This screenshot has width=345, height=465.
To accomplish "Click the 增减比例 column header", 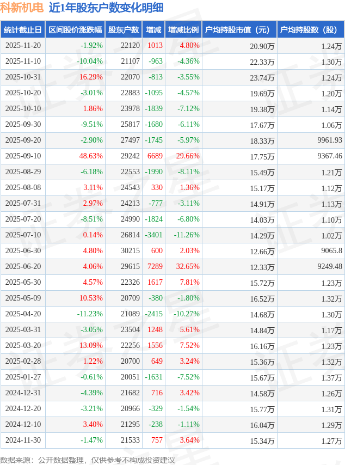I will (x=183, y=30).
